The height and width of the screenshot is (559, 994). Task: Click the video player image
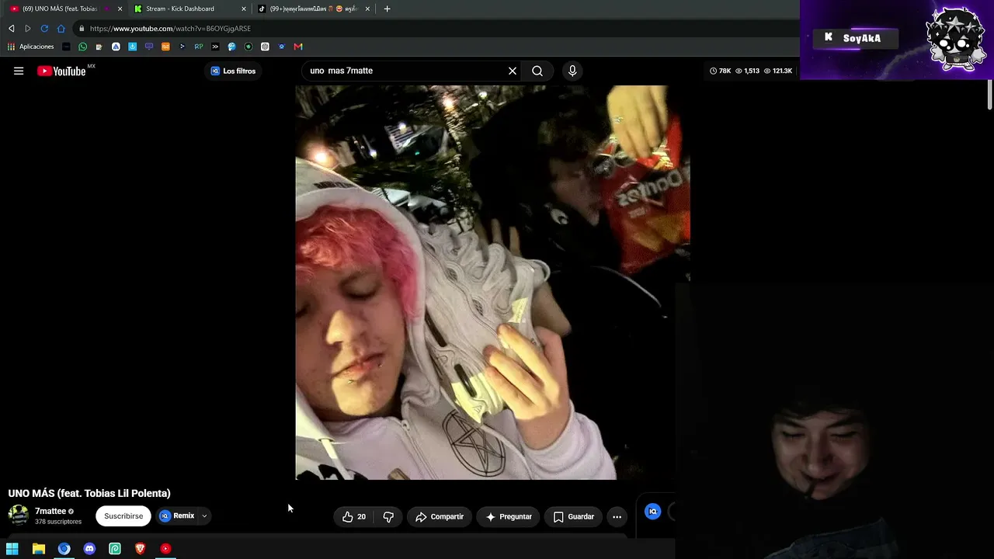pos(492,283)
